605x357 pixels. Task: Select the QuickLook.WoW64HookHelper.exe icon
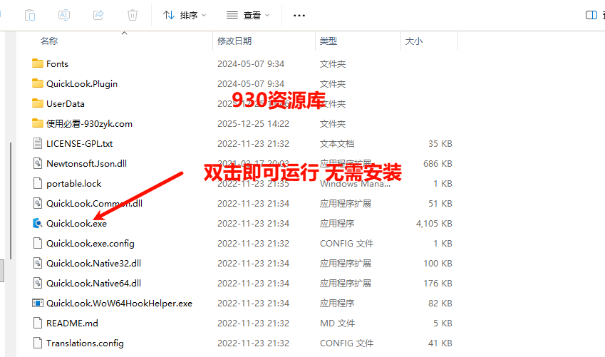pos(38,303)
